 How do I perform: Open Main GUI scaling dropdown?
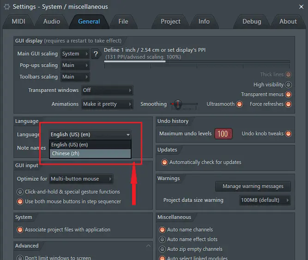[75, 54]
